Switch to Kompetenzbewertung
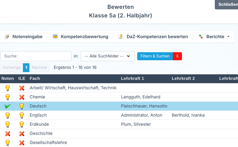Screen dimensions: 238x147 point(80,36)
